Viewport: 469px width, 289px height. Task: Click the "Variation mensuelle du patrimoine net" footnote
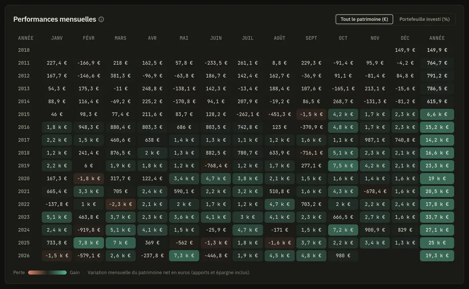169,273
